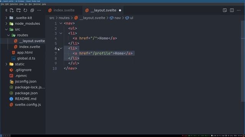
Task: Click the open preview/changes icon left of split editor
Action: click(x=225, y=10)
